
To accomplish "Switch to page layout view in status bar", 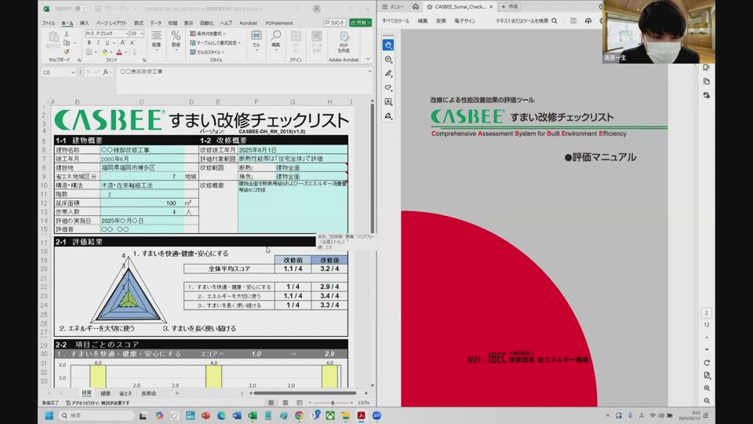I will [x=284, y=402].
